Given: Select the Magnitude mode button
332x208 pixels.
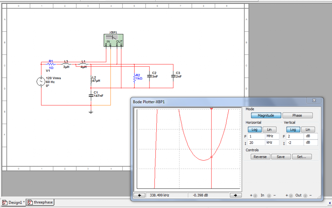Looking at the screenshot, I should [x=266, y=115].
